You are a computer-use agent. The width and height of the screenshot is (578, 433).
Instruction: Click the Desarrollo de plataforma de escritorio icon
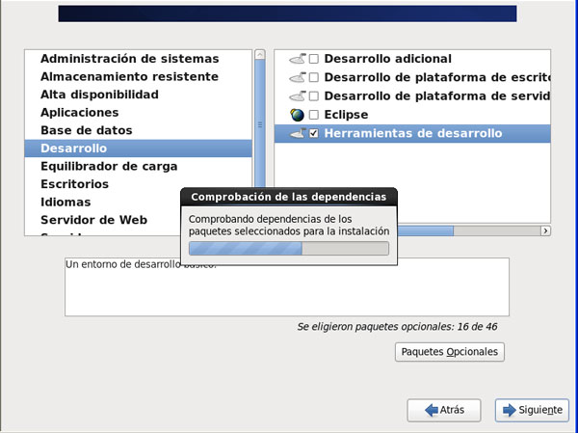[297, 77]
